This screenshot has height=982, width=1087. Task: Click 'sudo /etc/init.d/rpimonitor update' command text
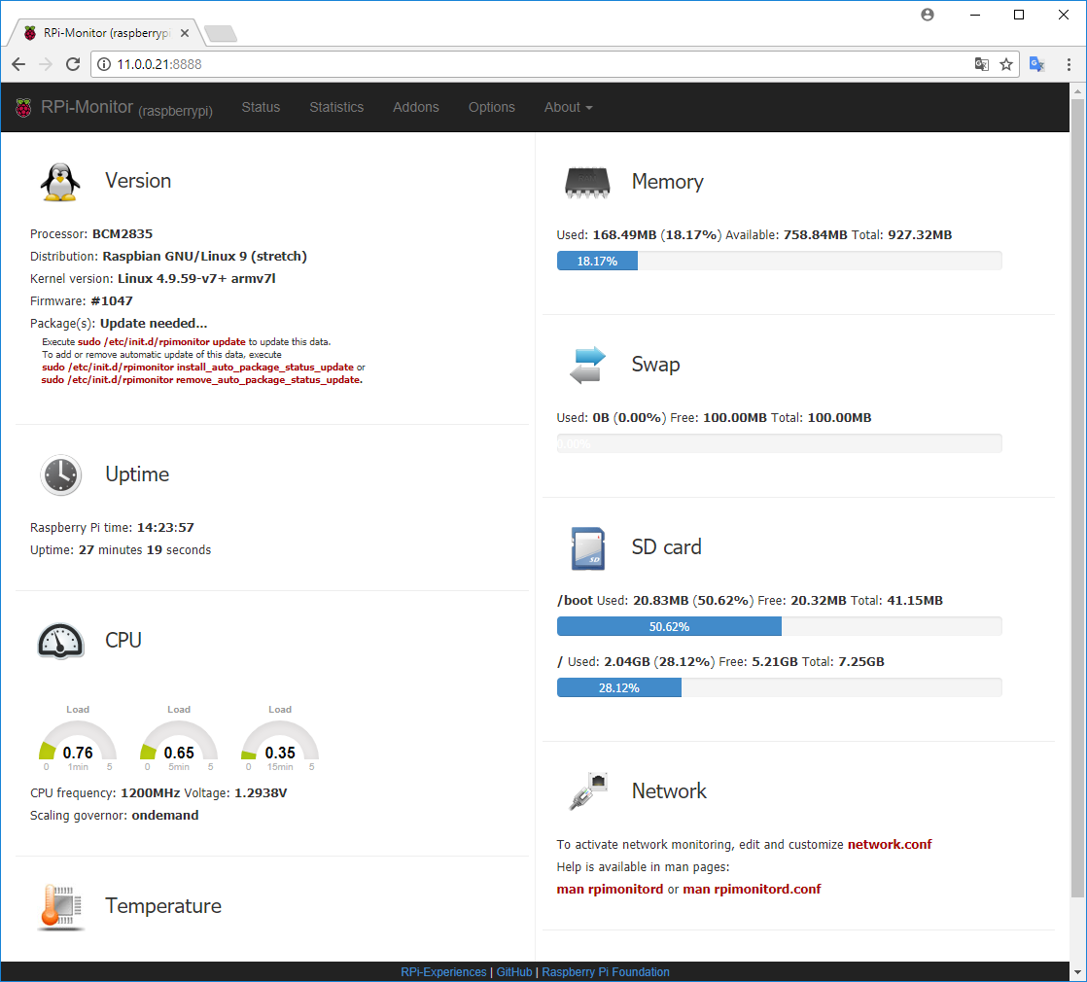coord(161,341)
